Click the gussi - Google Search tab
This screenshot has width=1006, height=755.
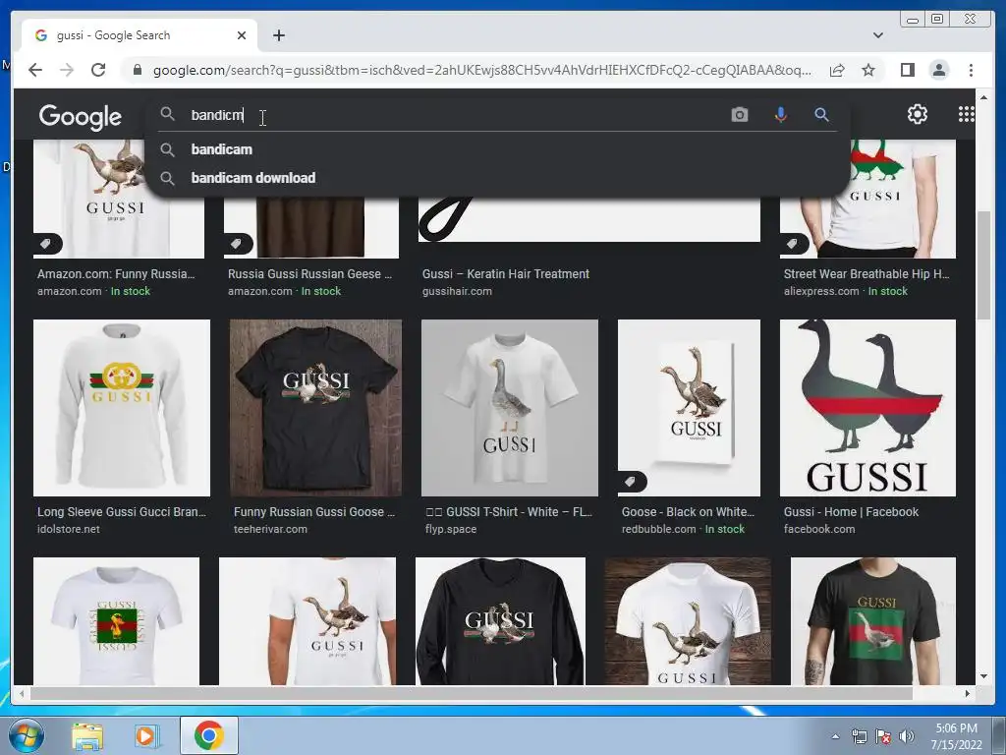[x=140, y=35]
